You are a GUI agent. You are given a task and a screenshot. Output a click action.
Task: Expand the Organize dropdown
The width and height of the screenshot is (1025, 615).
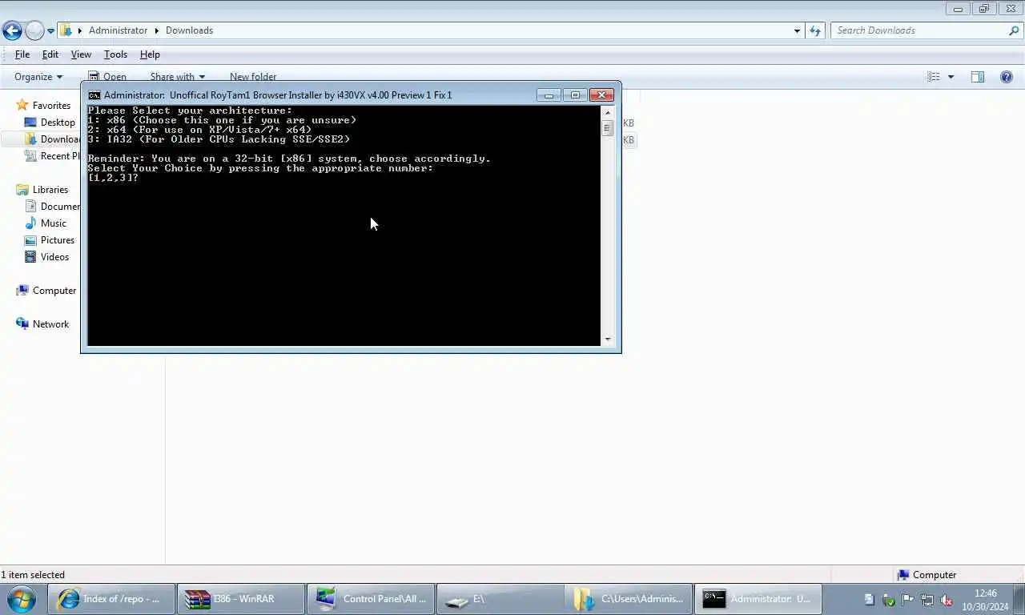pyautogui.click(x=38, y=77)
